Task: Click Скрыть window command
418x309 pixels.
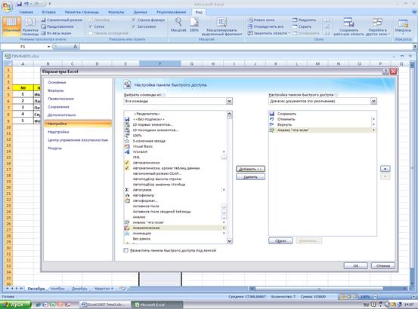Action: coord(302,26)
